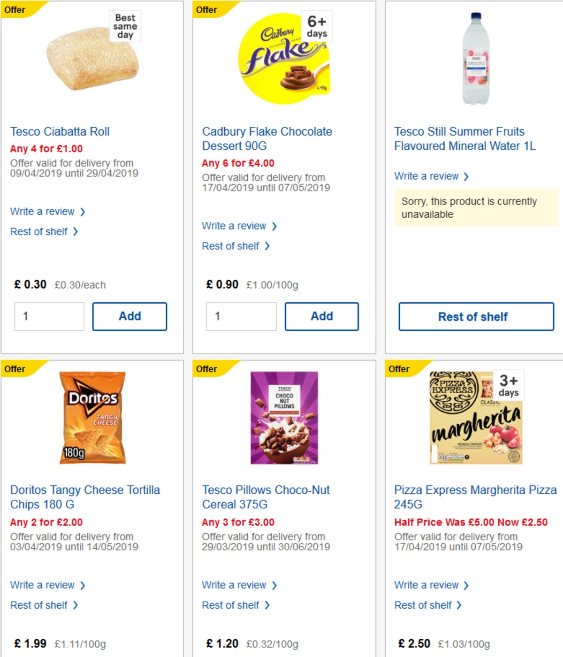The image size is (563, 657).
Task: Click the quantity field for the Ciabatta Roll
Action: pyautogui.click(x=48, y=316)
